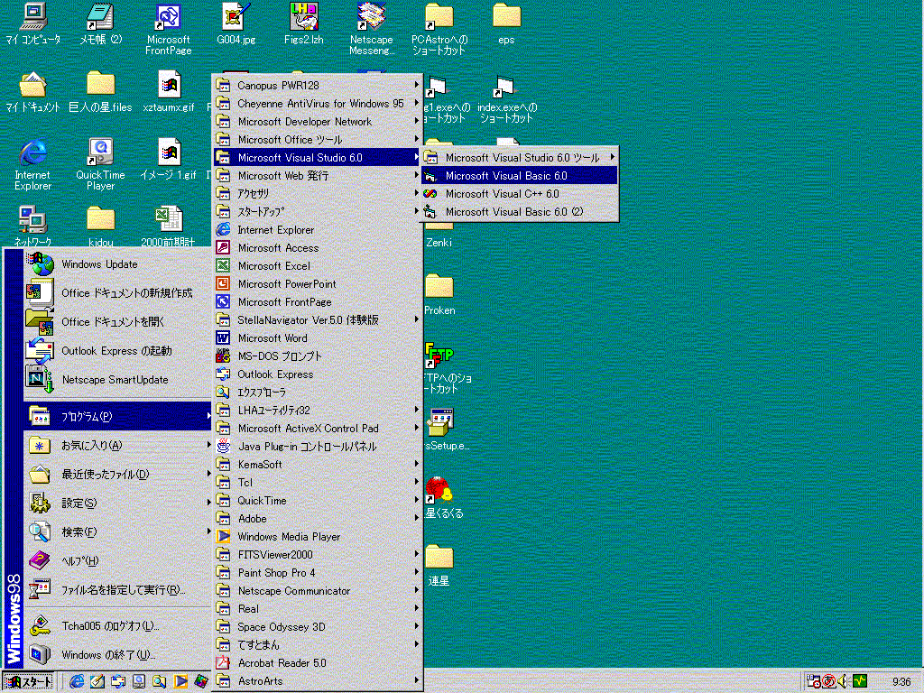The image size is (924, 693).
Task: Open the 設定(S) Start menu entry
Action: [x=117, y=504]
